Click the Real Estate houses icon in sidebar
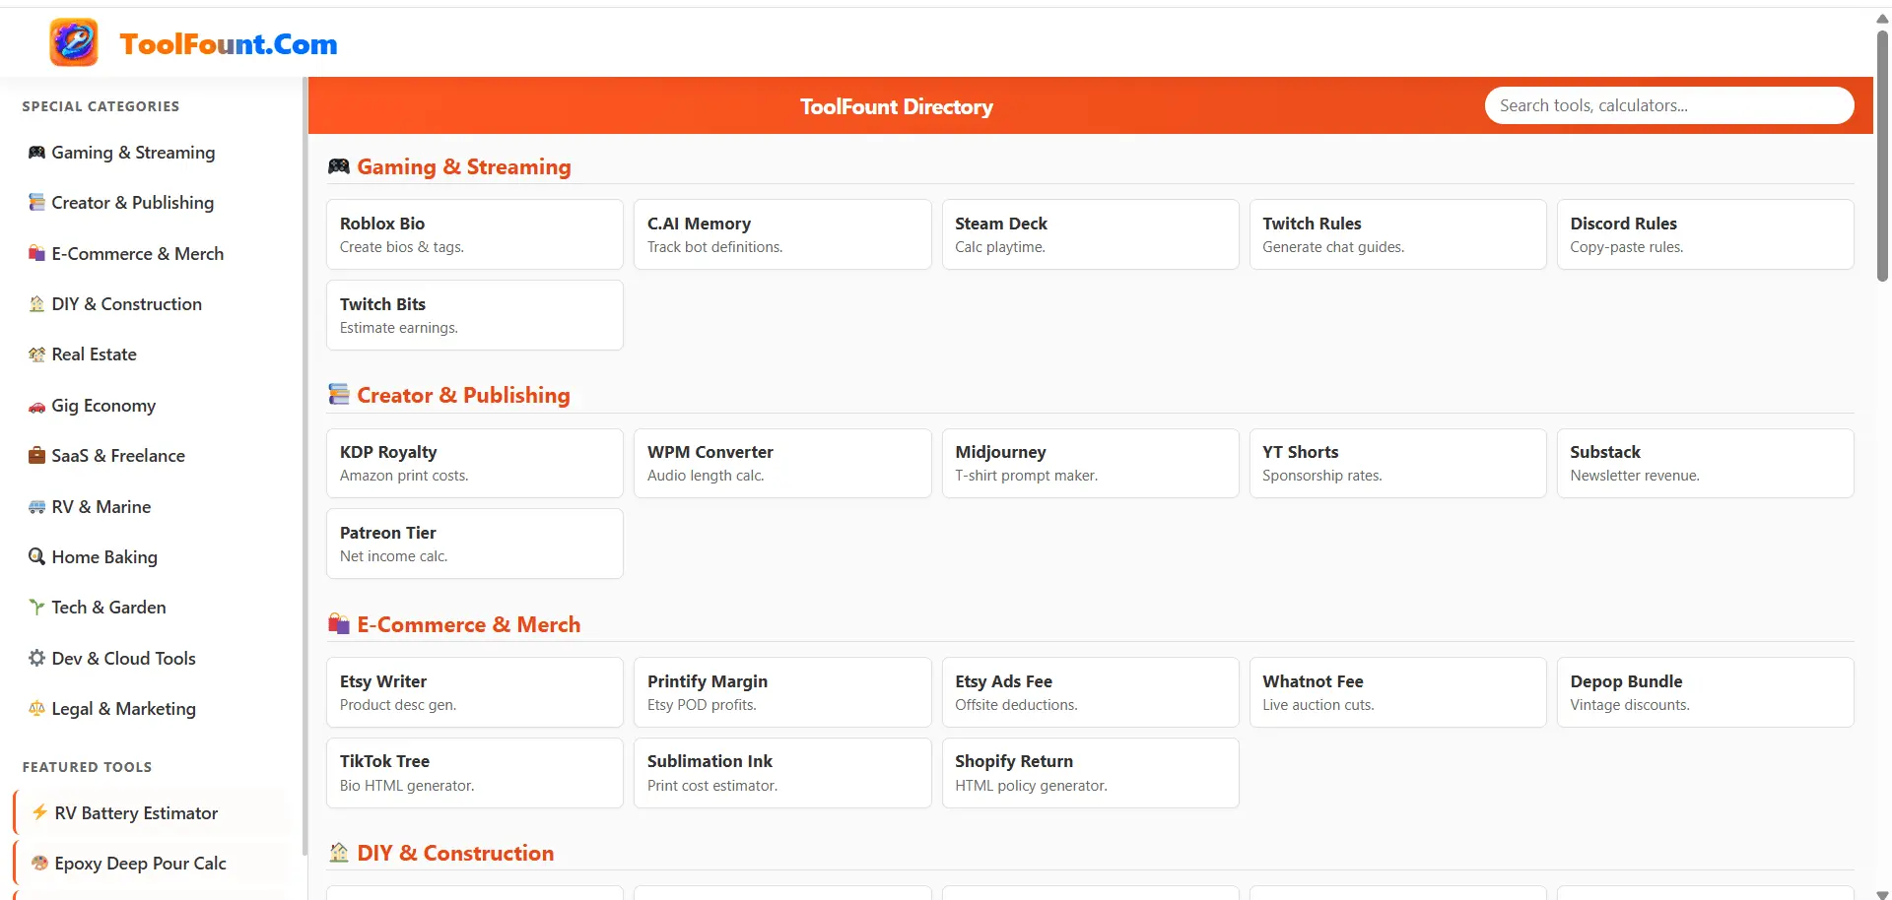 coord(36,354)
